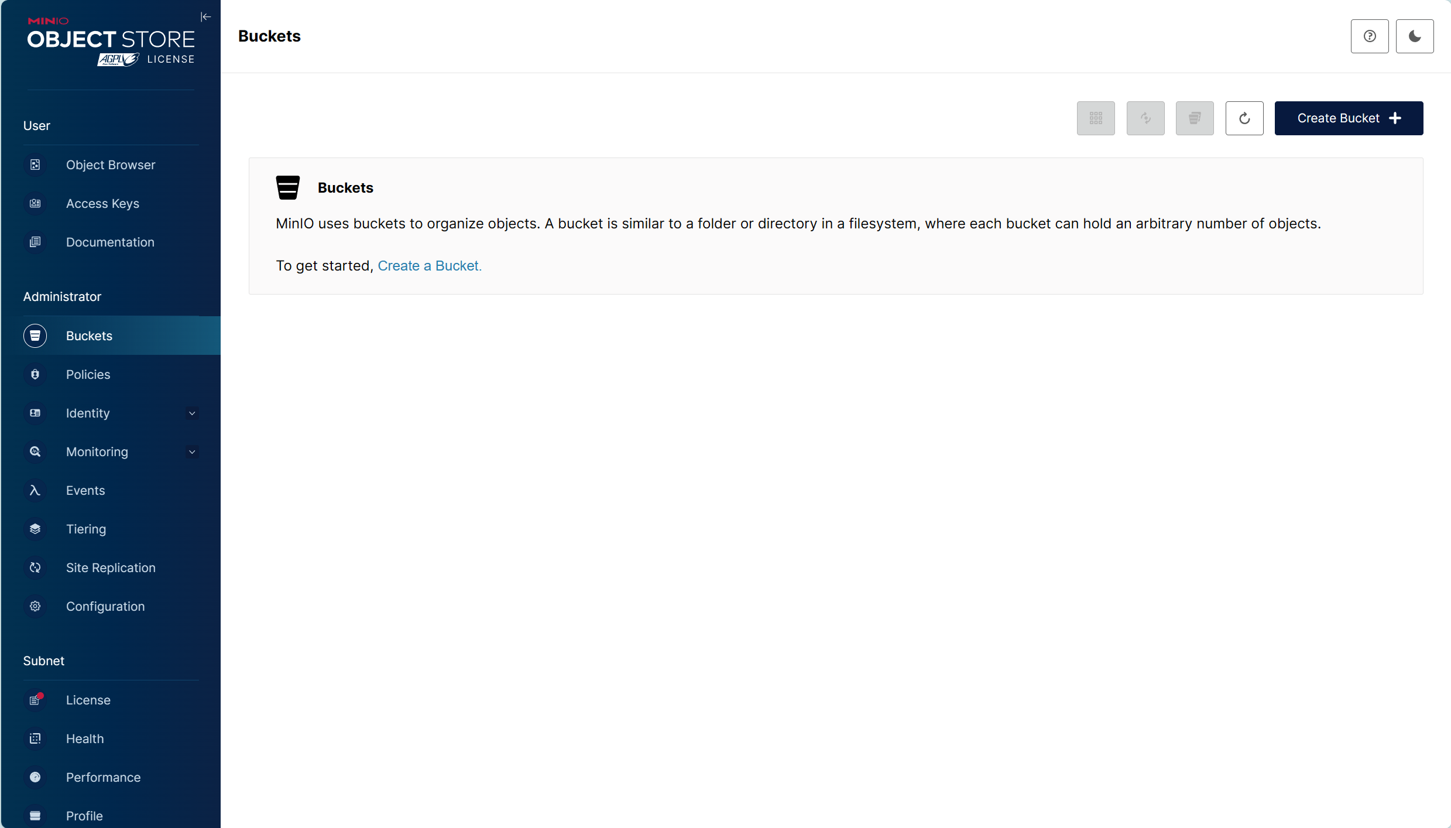Click the Access Keys sidebar icon
This screenshot has height=828, width=1451.
coord(35,204)
